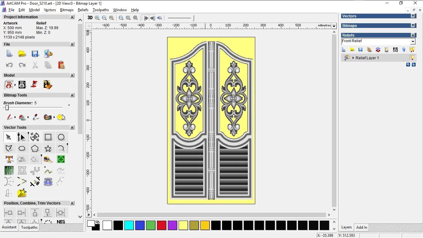This screenshot has width=423, height=238.
Task: Select the Ellipse creation tool
Action: (22, 148)
